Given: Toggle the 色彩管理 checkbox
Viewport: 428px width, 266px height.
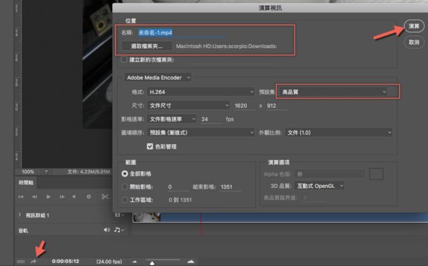Looking at the screenshot, I should (150, 146).
